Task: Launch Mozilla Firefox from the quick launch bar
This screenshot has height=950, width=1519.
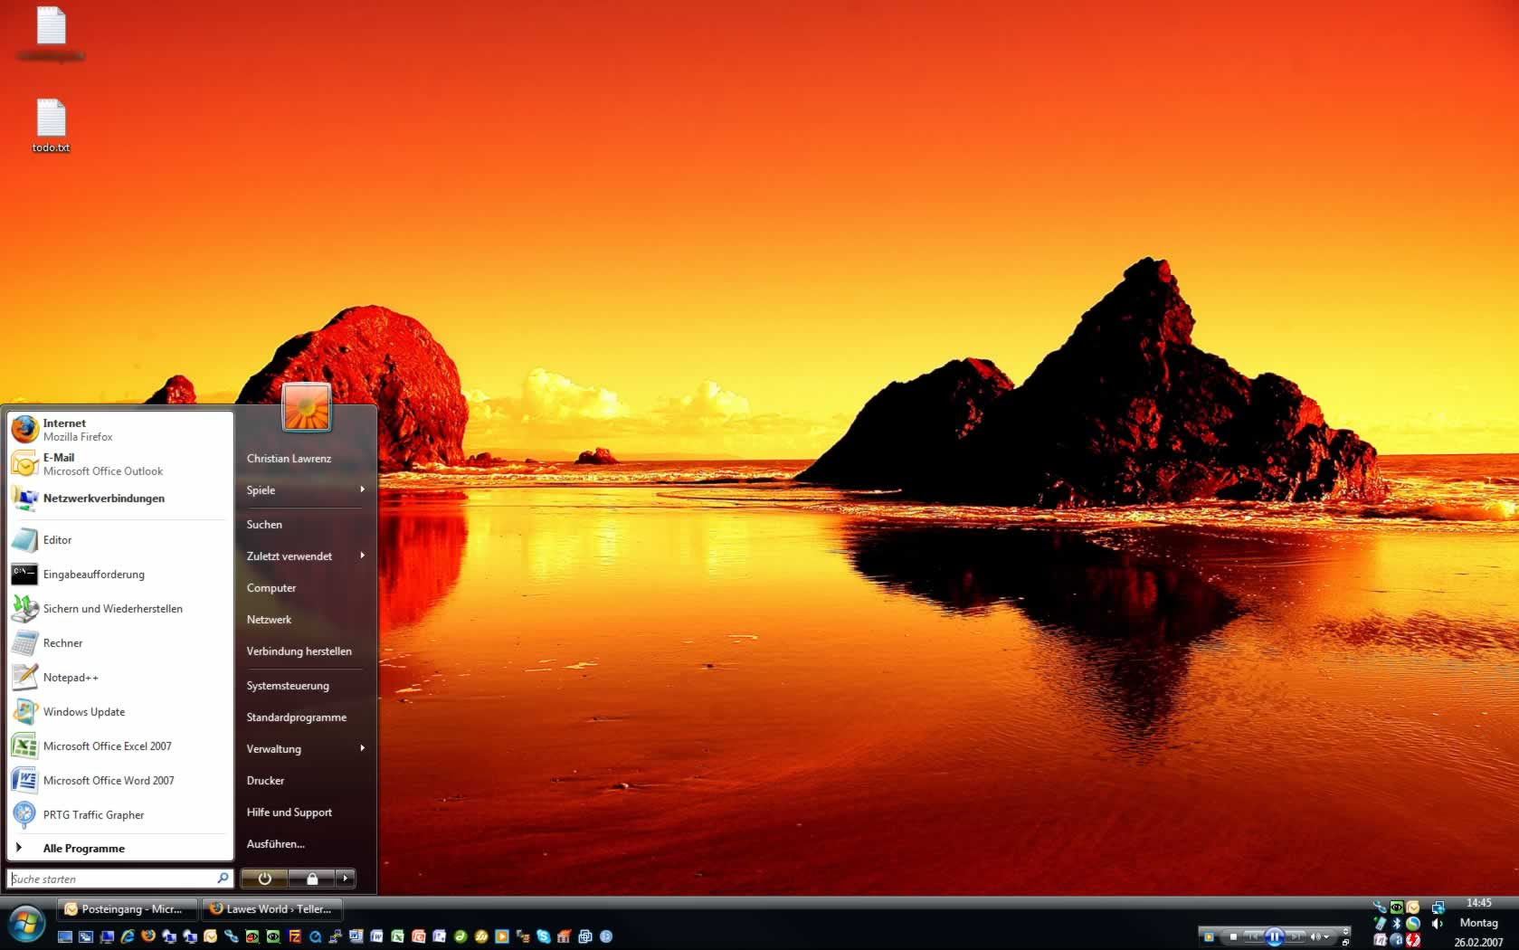Action: (x=147, y=936)
